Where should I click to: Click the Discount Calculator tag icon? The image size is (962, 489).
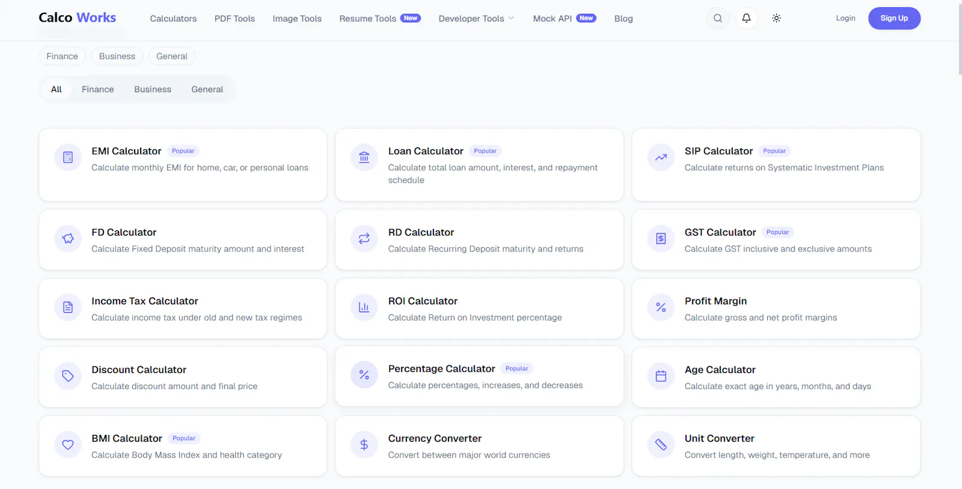tap(68, 376)
